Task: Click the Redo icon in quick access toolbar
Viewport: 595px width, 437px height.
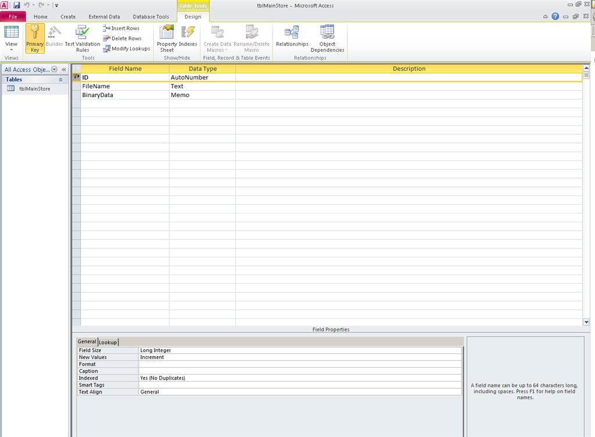Action: [41, 5]
